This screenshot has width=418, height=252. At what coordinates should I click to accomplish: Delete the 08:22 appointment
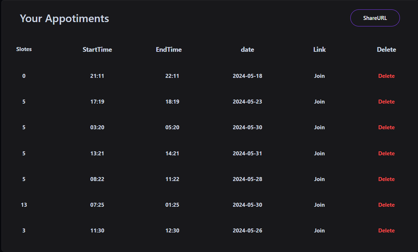tap(386, 179)
